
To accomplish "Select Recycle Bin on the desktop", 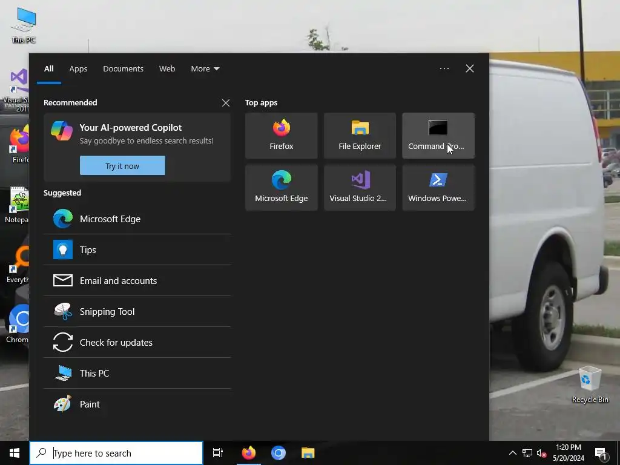I will pyautogui.click(x=590, y=384).
